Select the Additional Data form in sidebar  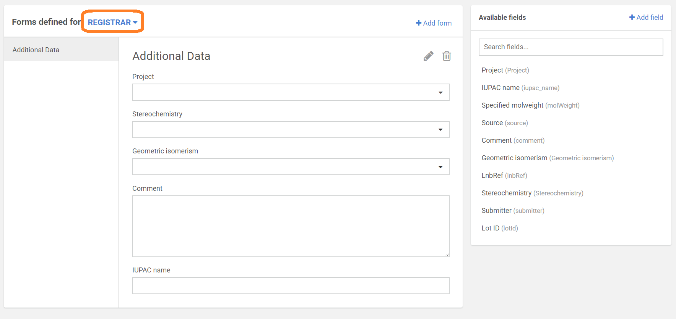click(x=61, y=50)
